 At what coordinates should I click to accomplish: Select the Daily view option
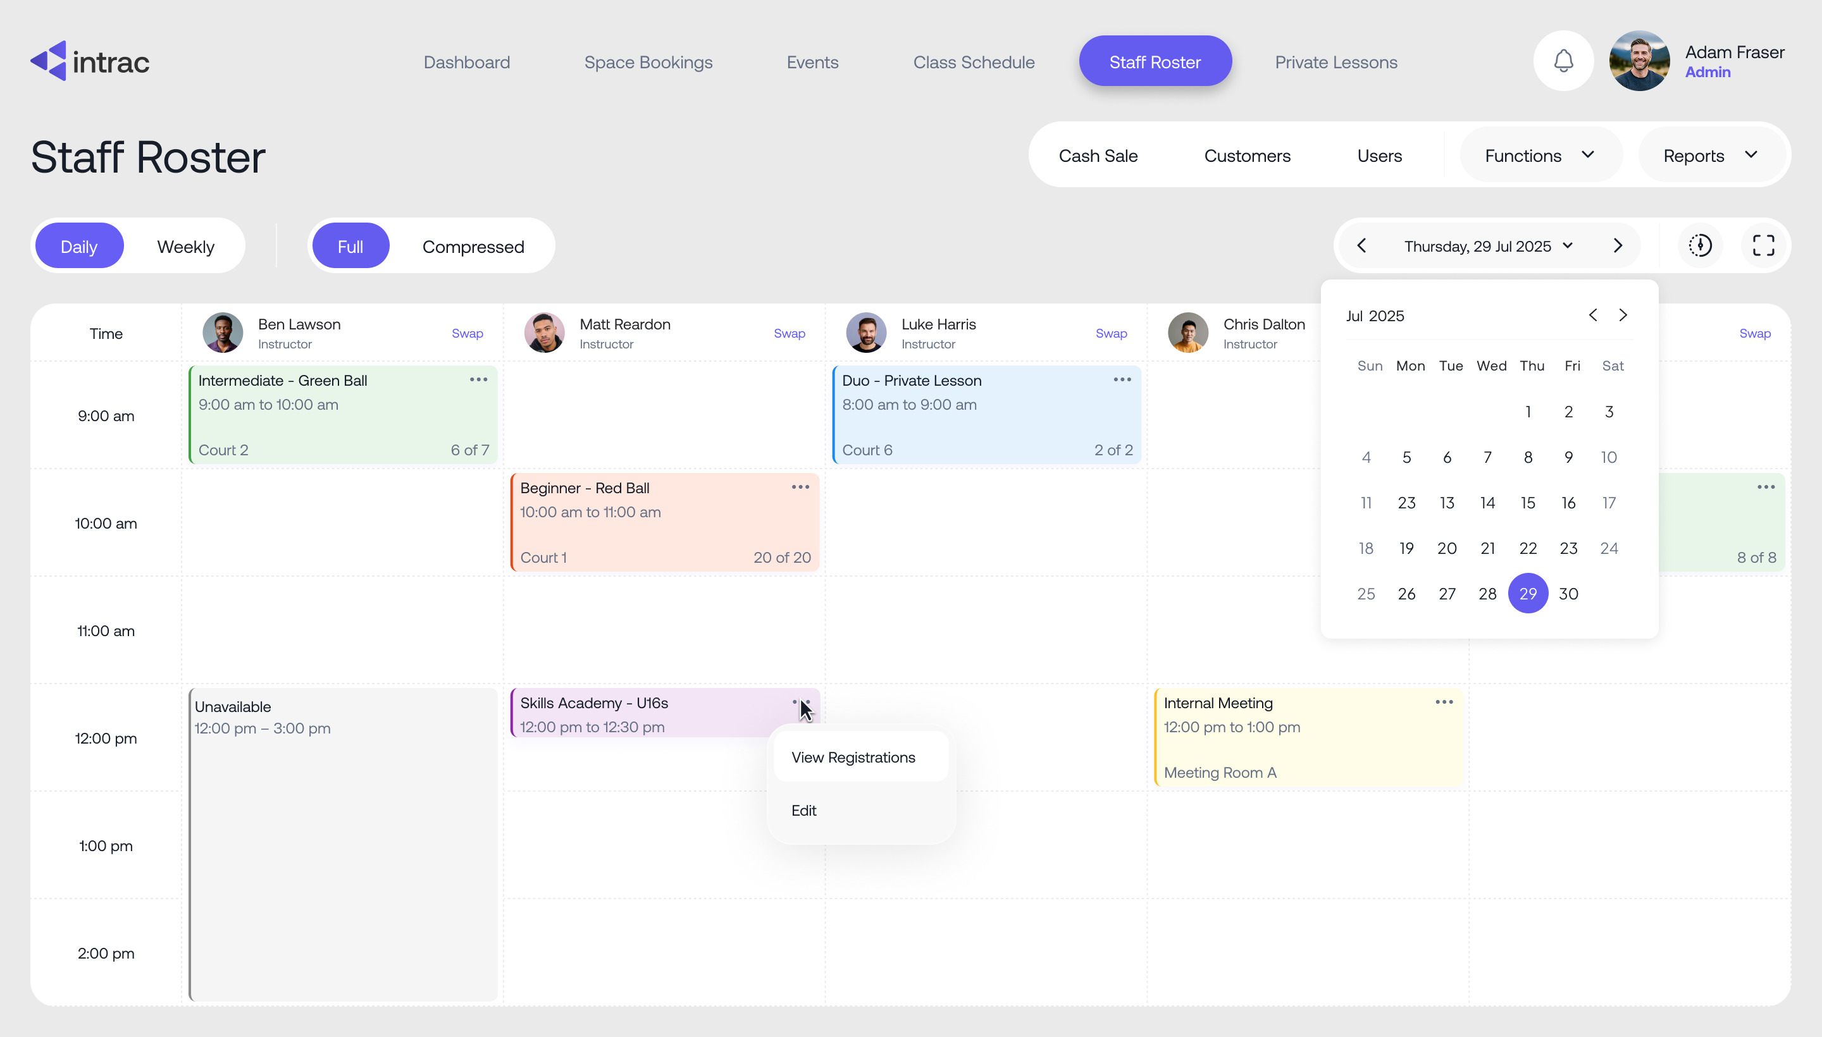79,246
